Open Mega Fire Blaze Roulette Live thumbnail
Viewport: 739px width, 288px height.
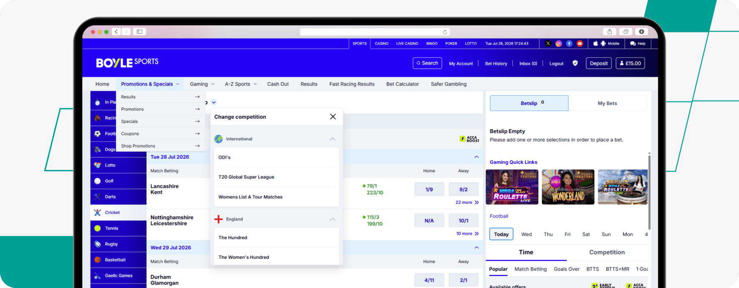coord(512,187)
